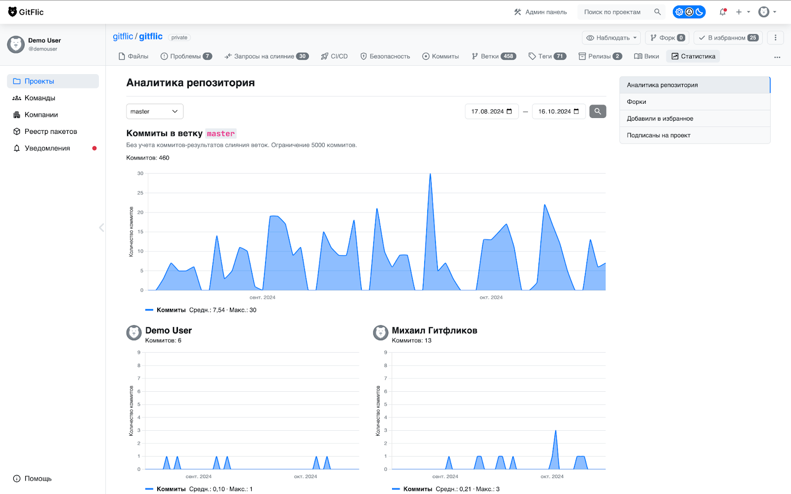
Task: Click the project search magnifier icon
Action: coord(658,12)
